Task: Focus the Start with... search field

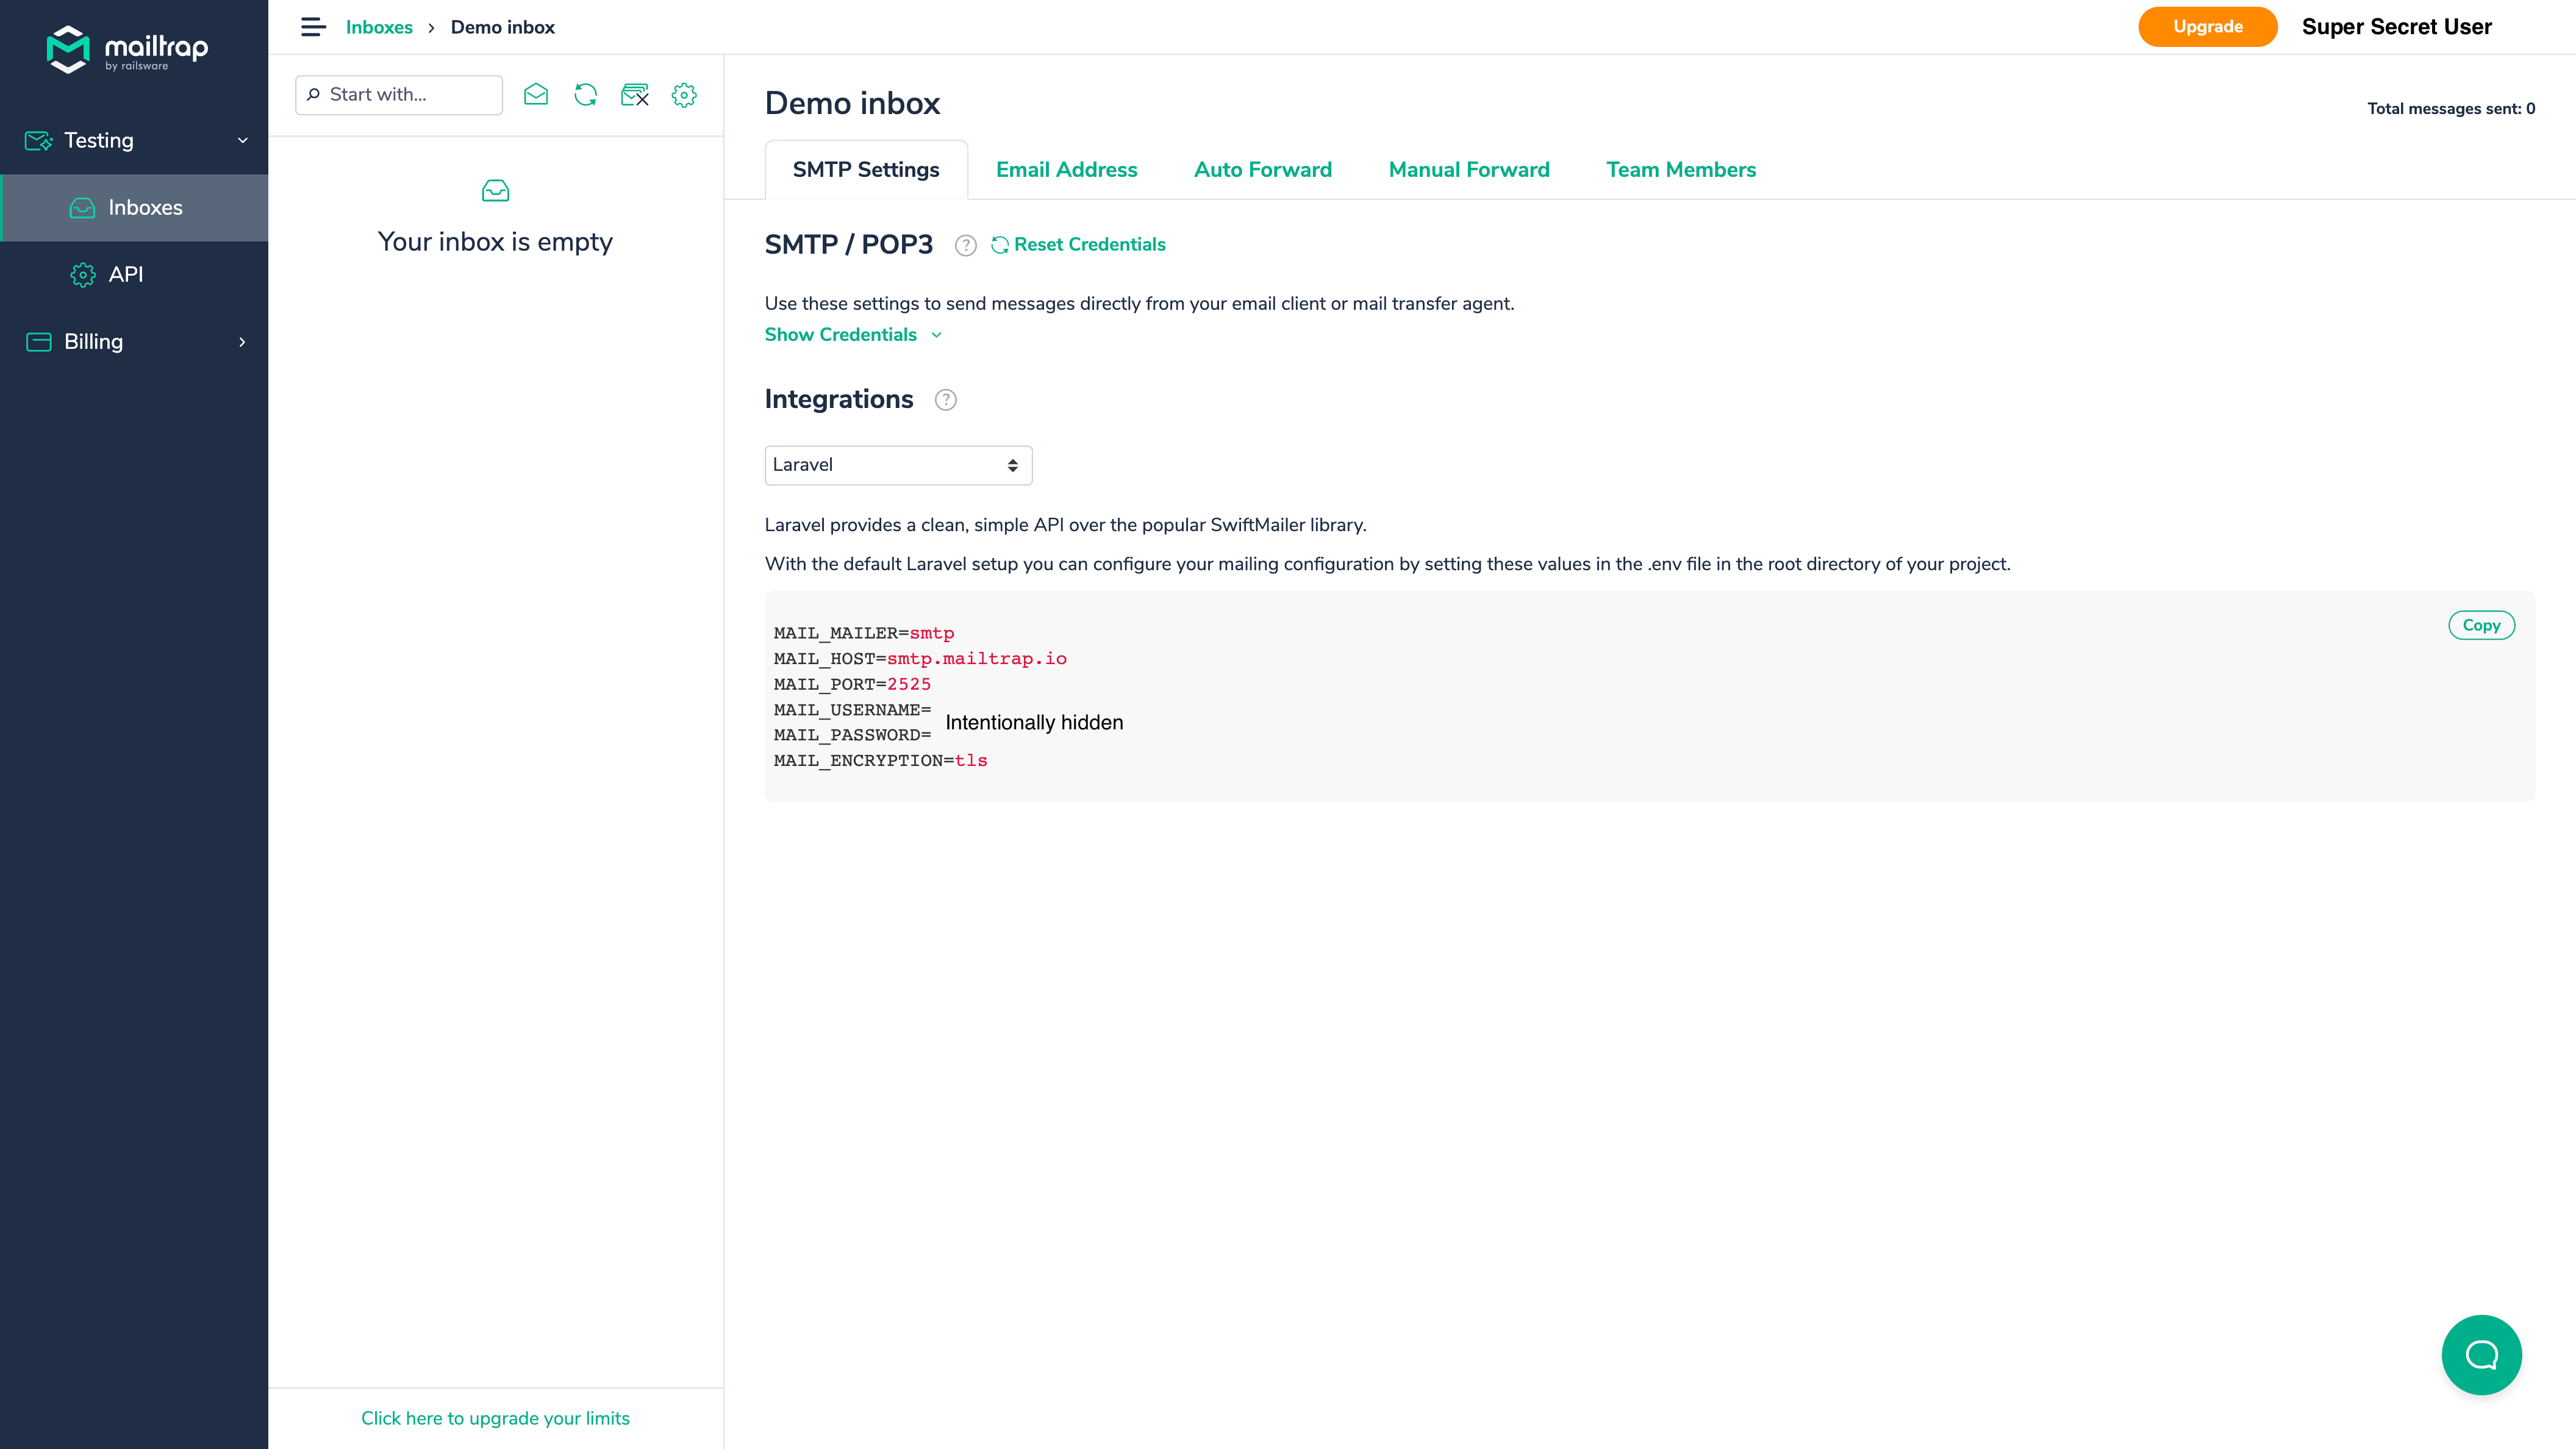Action: pos(399,95)
